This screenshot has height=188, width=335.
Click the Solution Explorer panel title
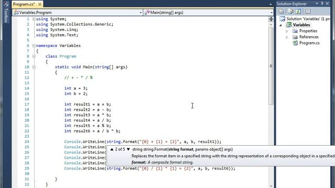(x=292, y=4)
